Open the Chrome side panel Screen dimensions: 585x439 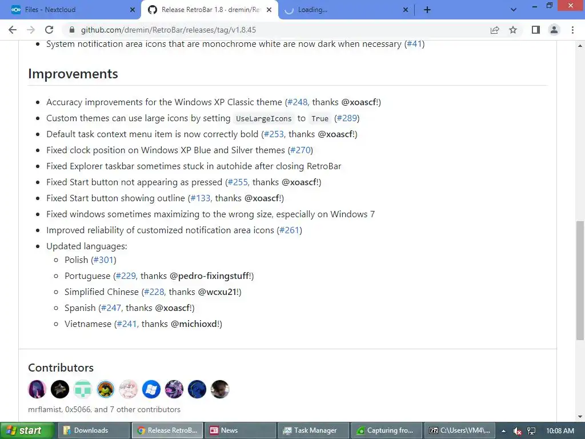(x=536, y=30)
